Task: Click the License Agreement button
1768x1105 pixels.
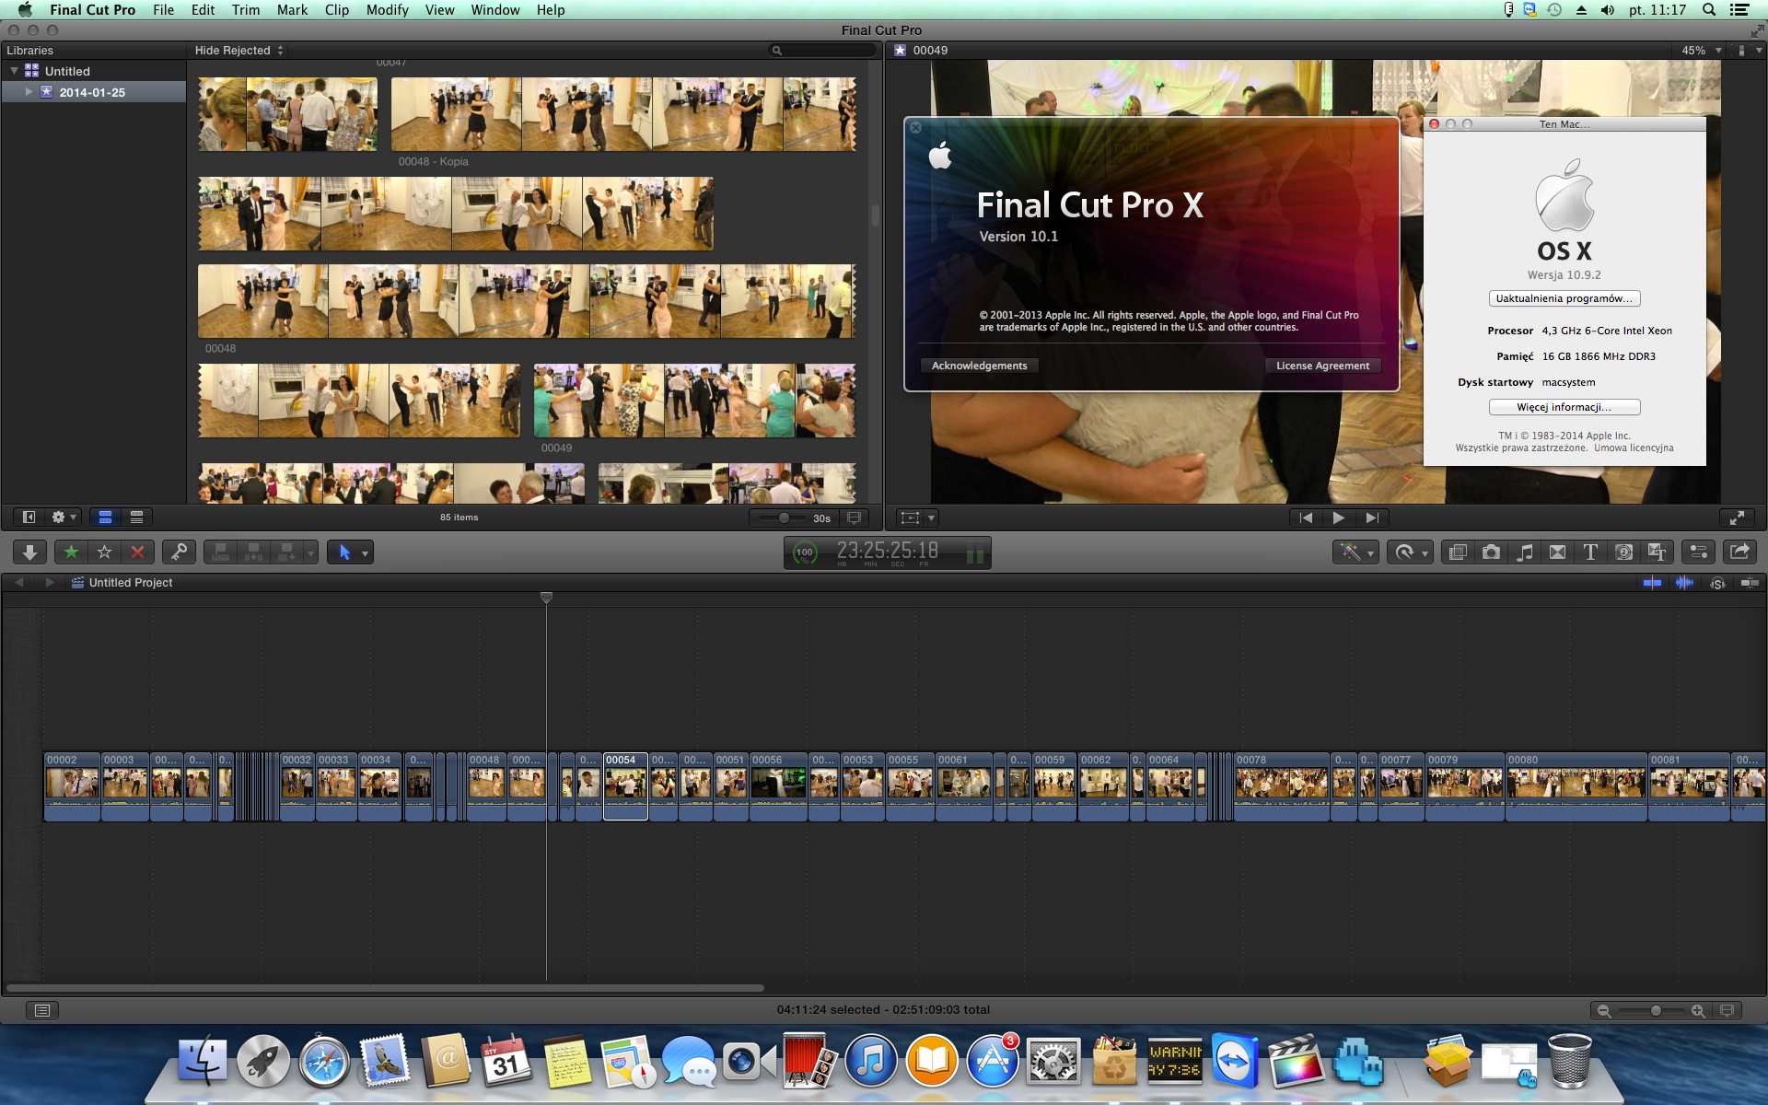Action: click(x=1322, y=366)
